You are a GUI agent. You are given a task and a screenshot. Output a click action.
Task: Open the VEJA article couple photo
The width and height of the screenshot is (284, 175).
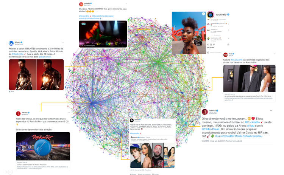coord(249,79)
